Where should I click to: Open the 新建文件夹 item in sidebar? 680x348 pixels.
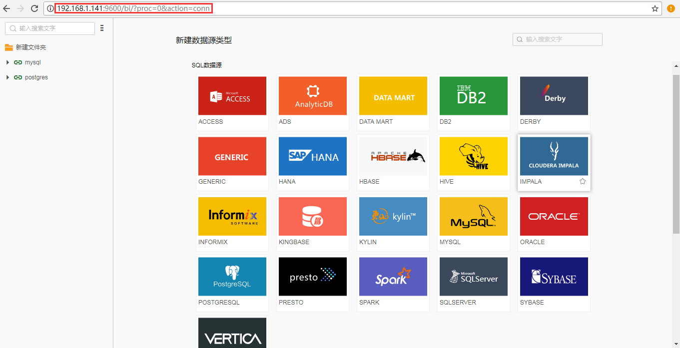click(x=31, y=47)
